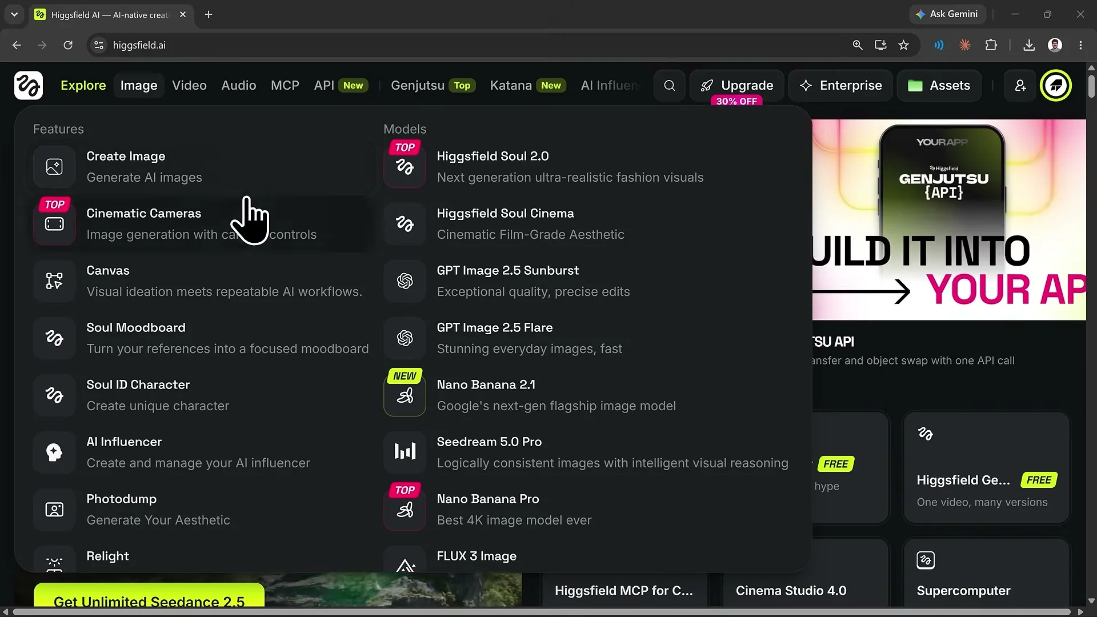Screen dimensions: 1097x617
Task: Select the Photodump portrait icon
Action: 54,510
